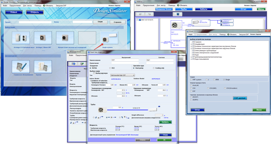This screenshot has height=144, width=271.
Task: Choose Cooling only operation type
Action: (x=154, y=68)
